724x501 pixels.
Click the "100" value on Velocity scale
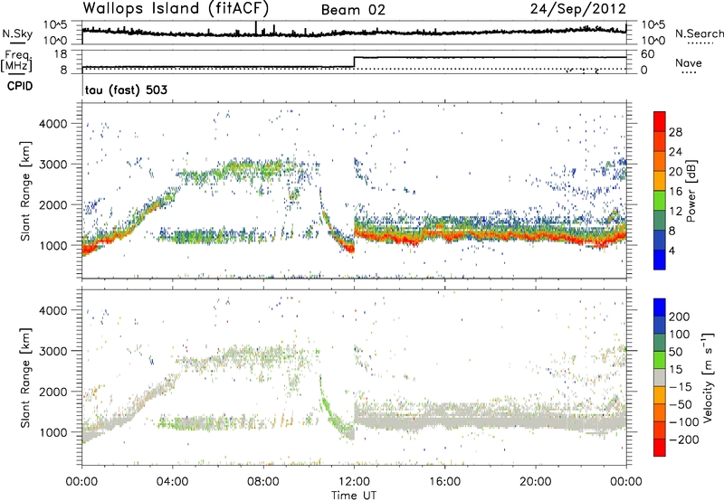(x=680, y=335)
